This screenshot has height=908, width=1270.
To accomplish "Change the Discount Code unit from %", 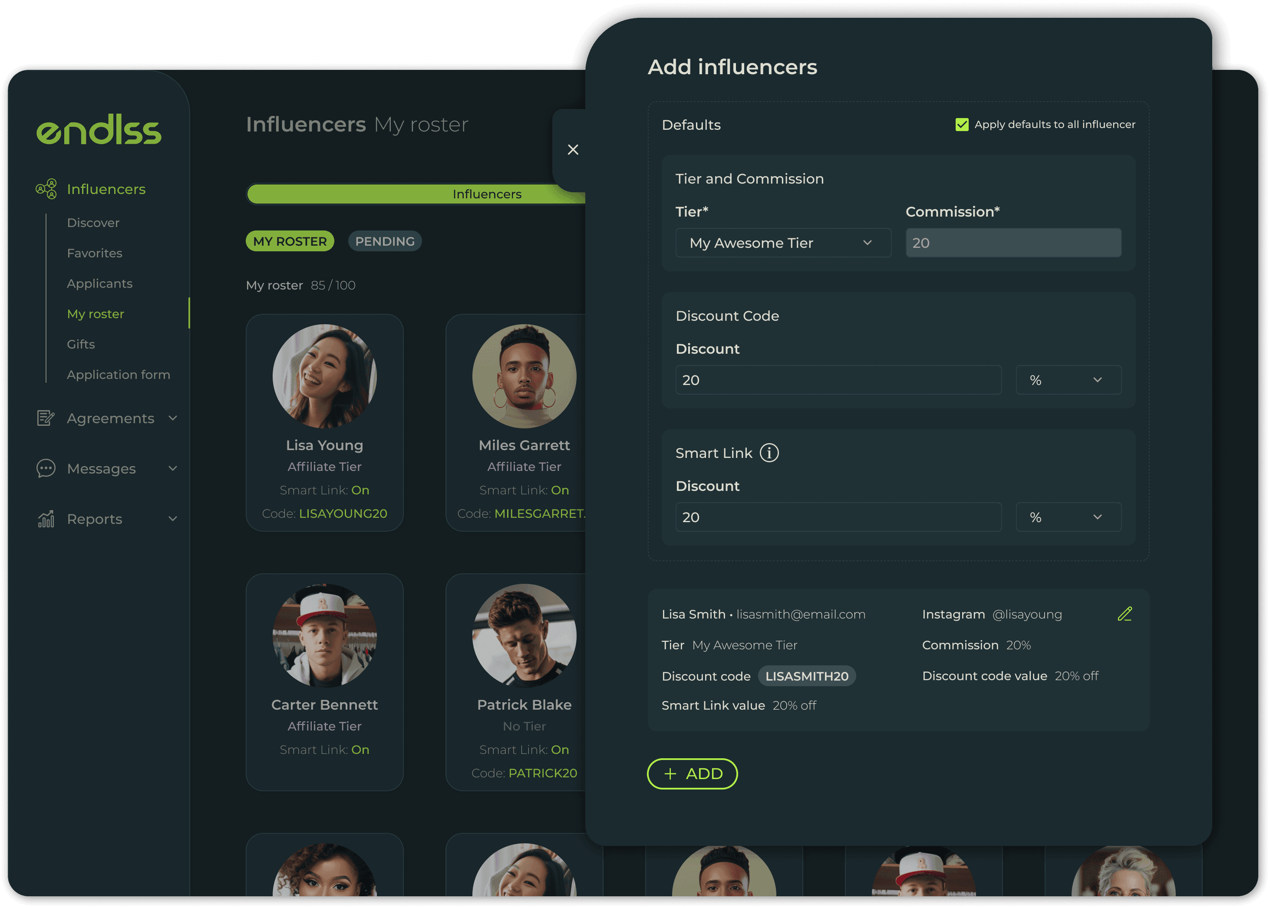I will click(1068, 380).
